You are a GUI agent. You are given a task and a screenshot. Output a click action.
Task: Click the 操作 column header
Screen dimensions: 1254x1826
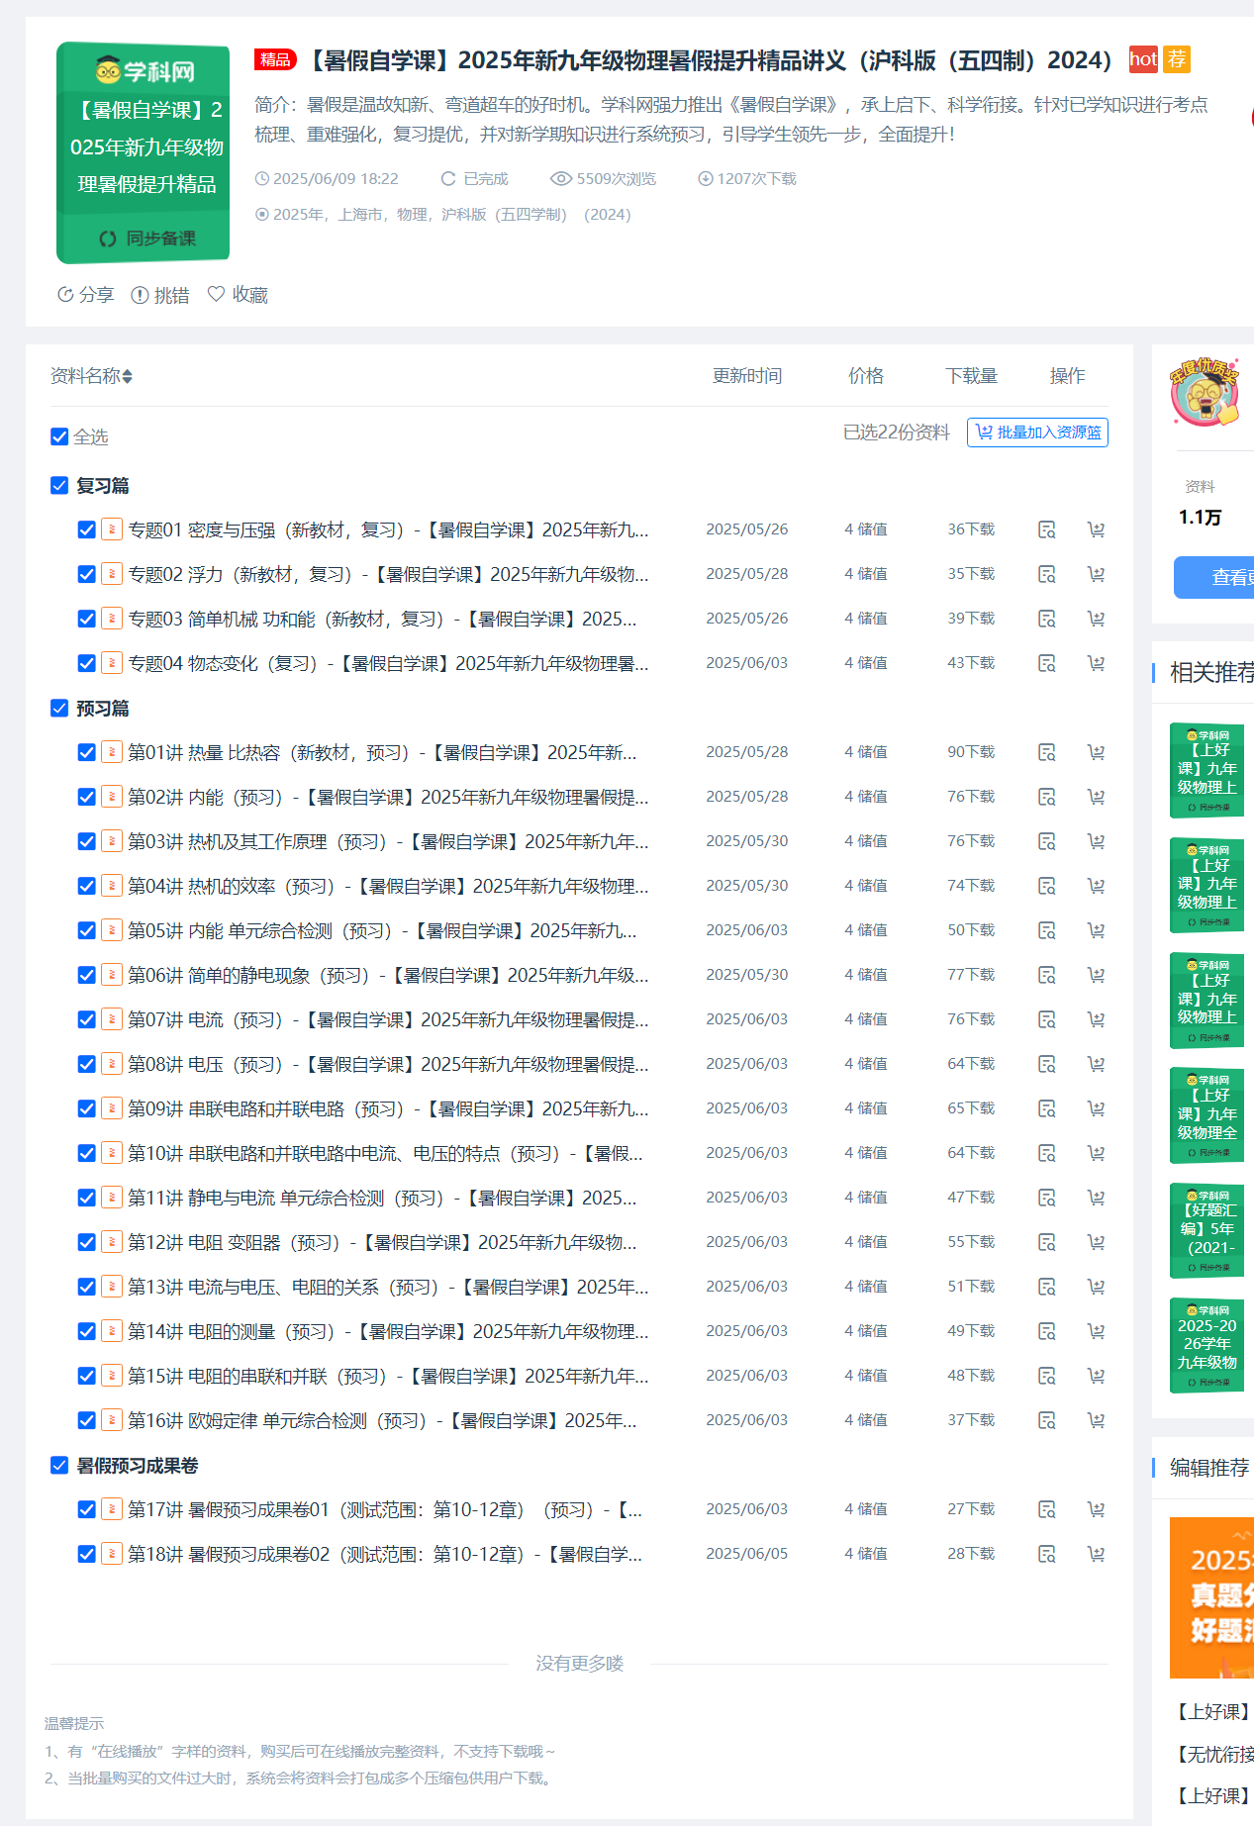click(1067, 376)
